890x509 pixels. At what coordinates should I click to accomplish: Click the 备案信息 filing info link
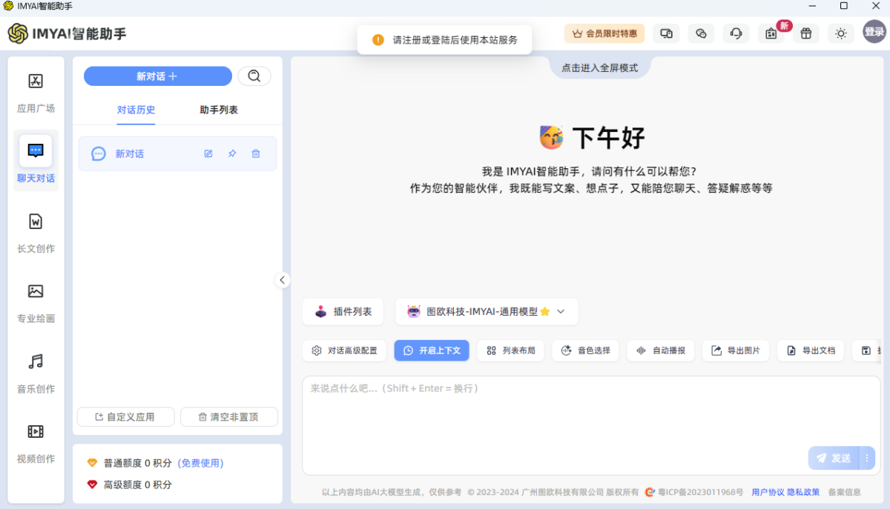coord(844,492)
